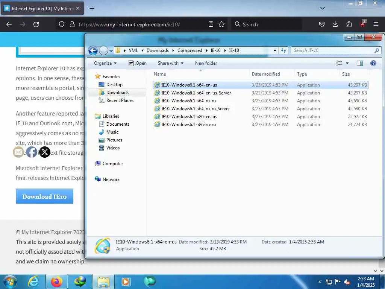Viewport: 385px width, 289px height.
Task: Click Firefox back button
Action: click(9, 24)
